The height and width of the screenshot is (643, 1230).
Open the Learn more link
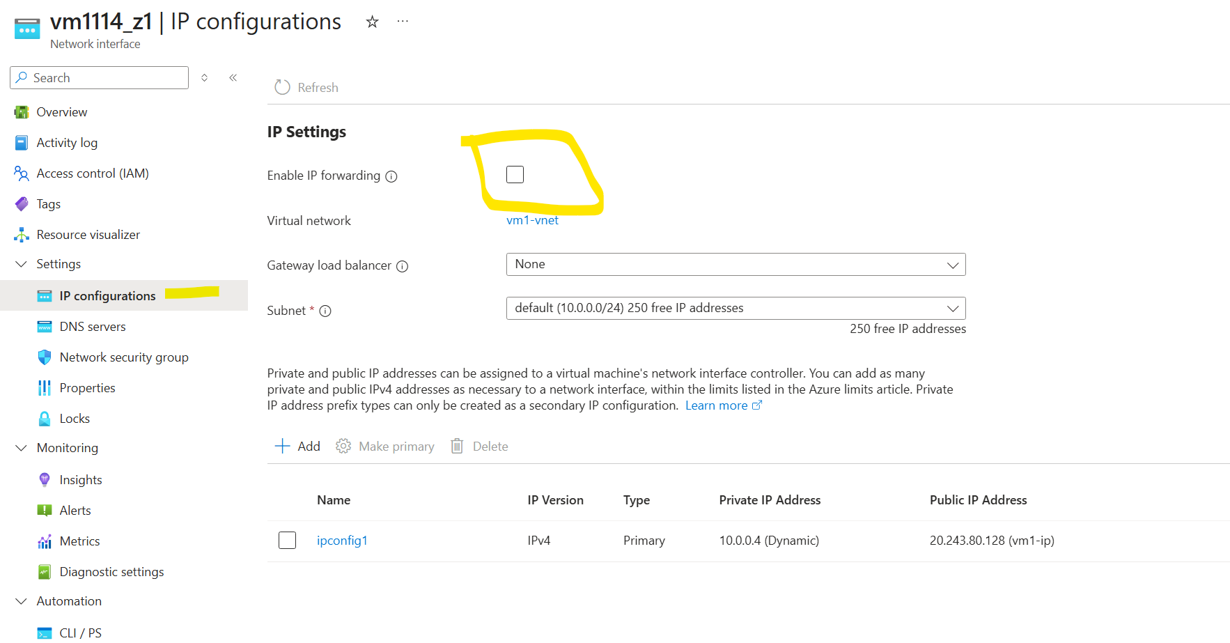[724, 405]
